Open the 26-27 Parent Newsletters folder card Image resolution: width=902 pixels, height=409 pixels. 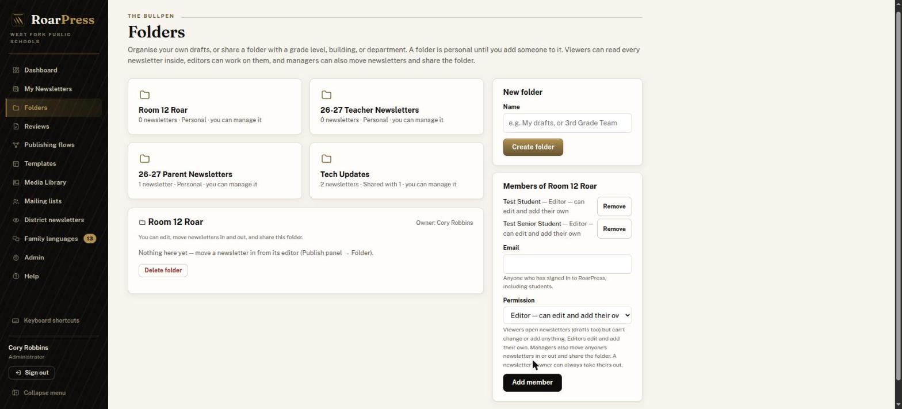[x=215, y=171]
